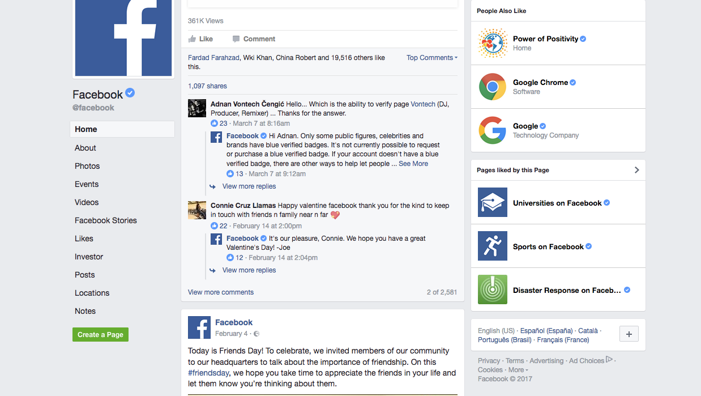
Task: Open Connie Cruz Llamas's profile picture
Action: (197, 210)
